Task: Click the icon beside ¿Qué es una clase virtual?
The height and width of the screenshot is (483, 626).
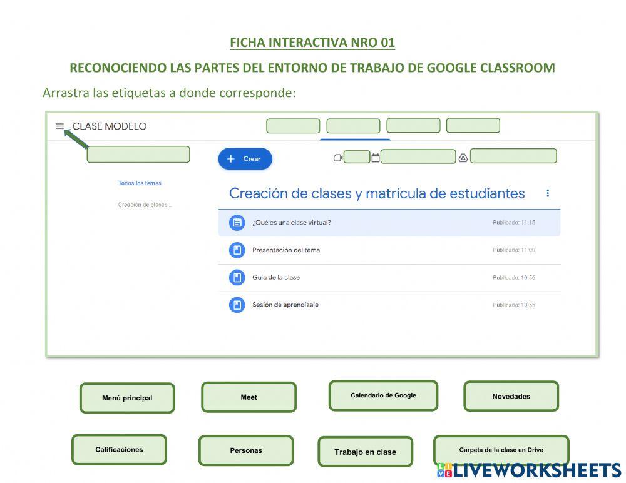Action: click(x=237, y=223)
